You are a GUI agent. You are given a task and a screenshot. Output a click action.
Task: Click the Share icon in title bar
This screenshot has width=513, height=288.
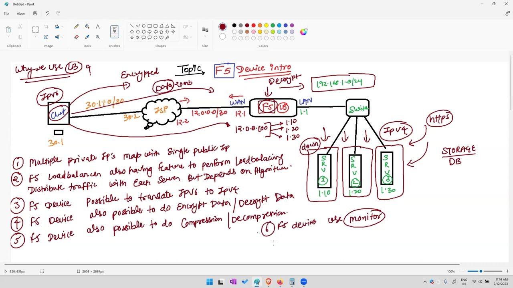pos(507,14)
